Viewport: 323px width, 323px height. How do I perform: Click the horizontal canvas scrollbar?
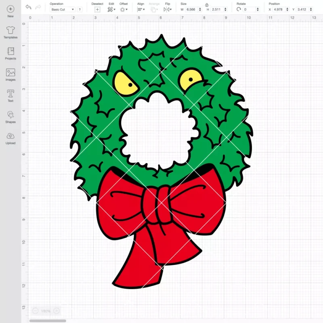(48, 321)
